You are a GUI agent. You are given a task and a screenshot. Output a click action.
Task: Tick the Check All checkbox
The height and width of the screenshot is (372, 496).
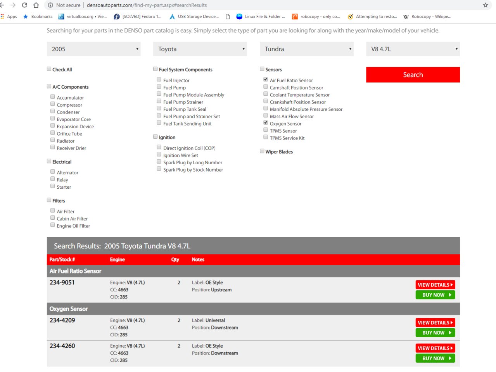(49, 69)
